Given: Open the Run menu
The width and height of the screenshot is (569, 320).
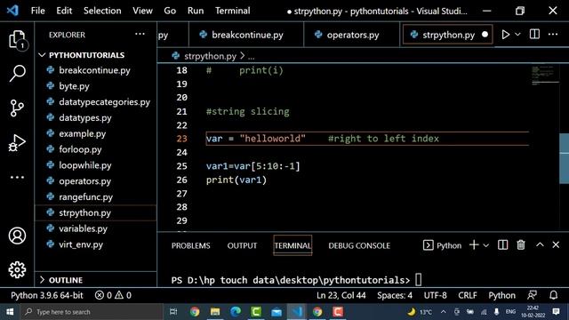Looking at the screenshot, I should [196, 11].
